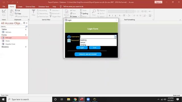Click the Font Color A icon
182x102 pixels.
tap(119, 15)
